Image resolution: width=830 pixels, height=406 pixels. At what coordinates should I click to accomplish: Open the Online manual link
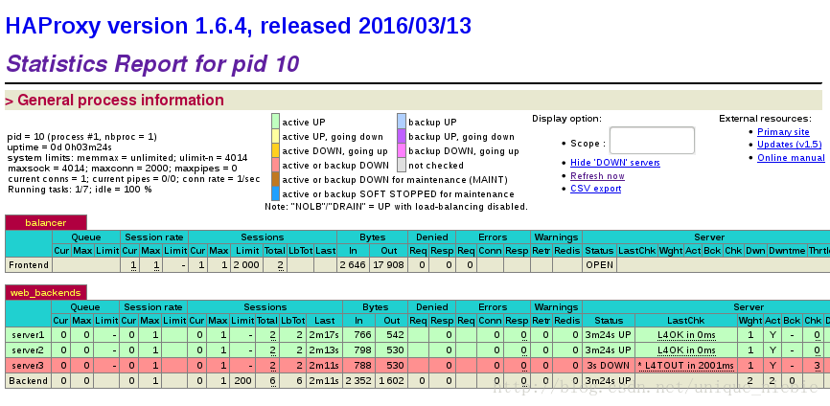click(791, 158)
